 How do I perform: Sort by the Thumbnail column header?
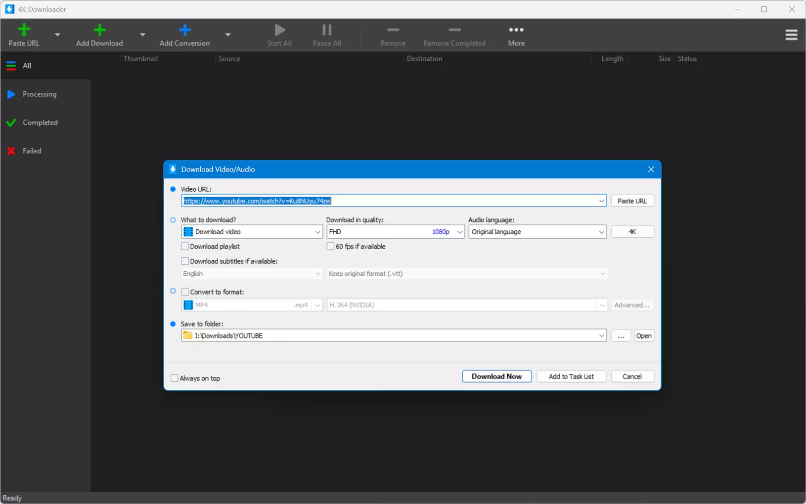click(x=140, y=58)
